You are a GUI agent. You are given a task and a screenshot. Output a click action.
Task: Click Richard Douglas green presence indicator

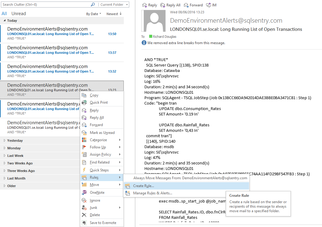pyautogui.click(x=150, y=36)
